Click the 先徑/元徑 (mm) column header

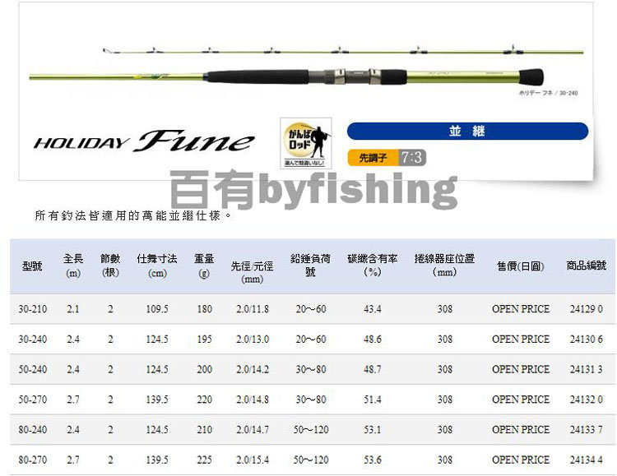(x=252, y=272)
